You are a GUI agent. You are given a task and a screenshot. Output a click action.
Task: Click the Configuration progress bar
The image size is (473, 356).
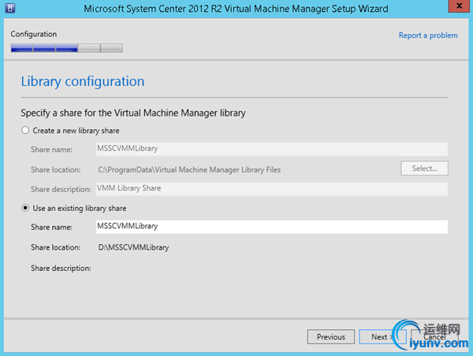(67, 48)
